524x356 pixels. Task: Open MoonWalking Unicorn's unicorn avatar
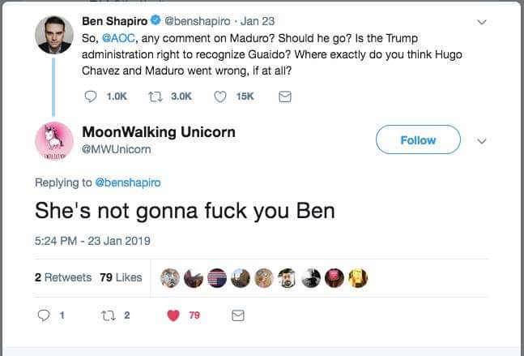(x=55, y=141)
